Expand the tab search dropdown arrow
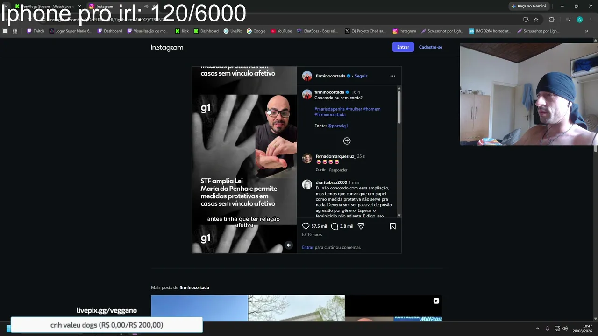This screenshot has height=336, width=598. (x=6, y=6)
